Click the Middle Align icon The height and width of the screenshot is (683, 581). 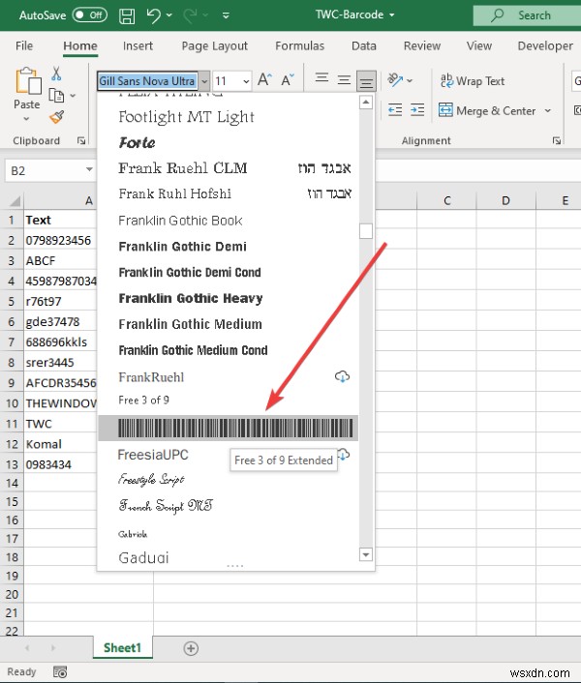pyautogui.click(x=344, y=80)
